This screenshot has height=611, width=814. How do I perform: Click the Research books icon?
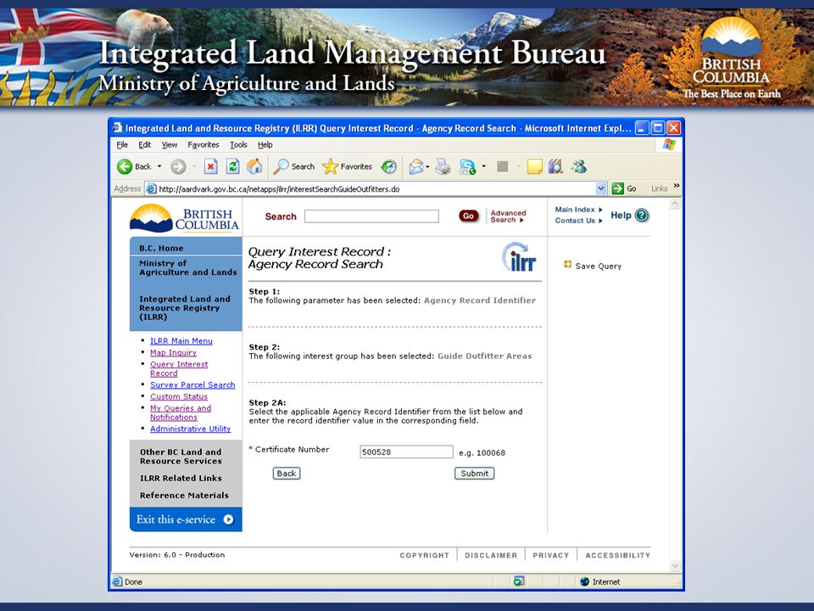555,166
